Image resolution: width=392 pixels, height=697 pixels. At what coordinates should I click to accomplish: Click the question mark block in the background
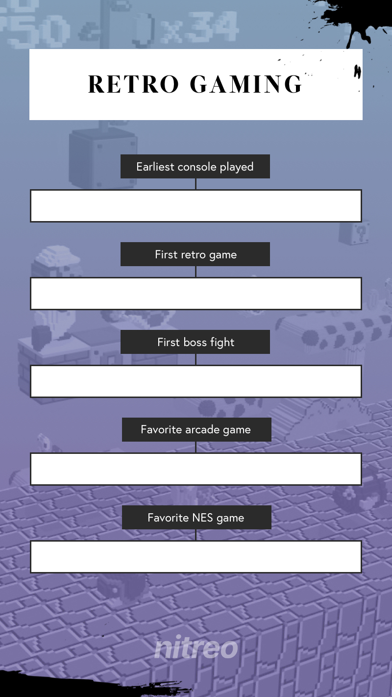[362, 230]
